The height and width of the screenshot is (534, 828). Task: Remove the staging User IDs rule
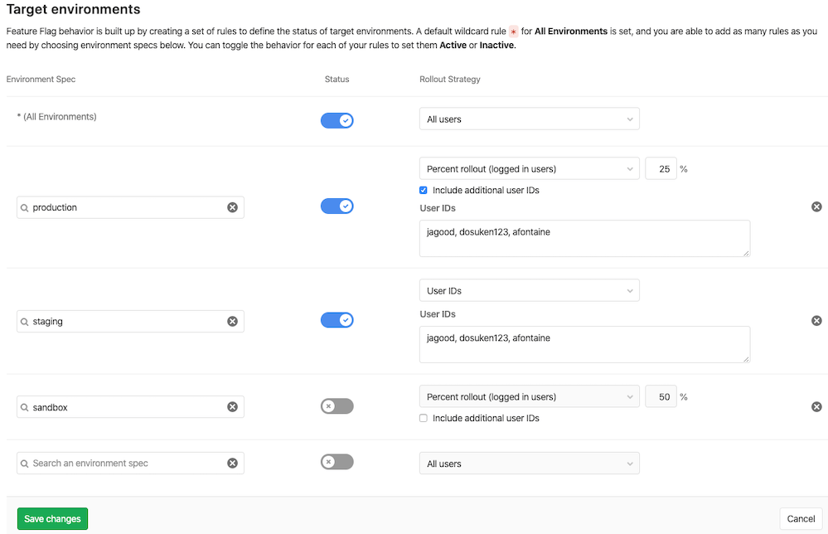coord(816,321)
